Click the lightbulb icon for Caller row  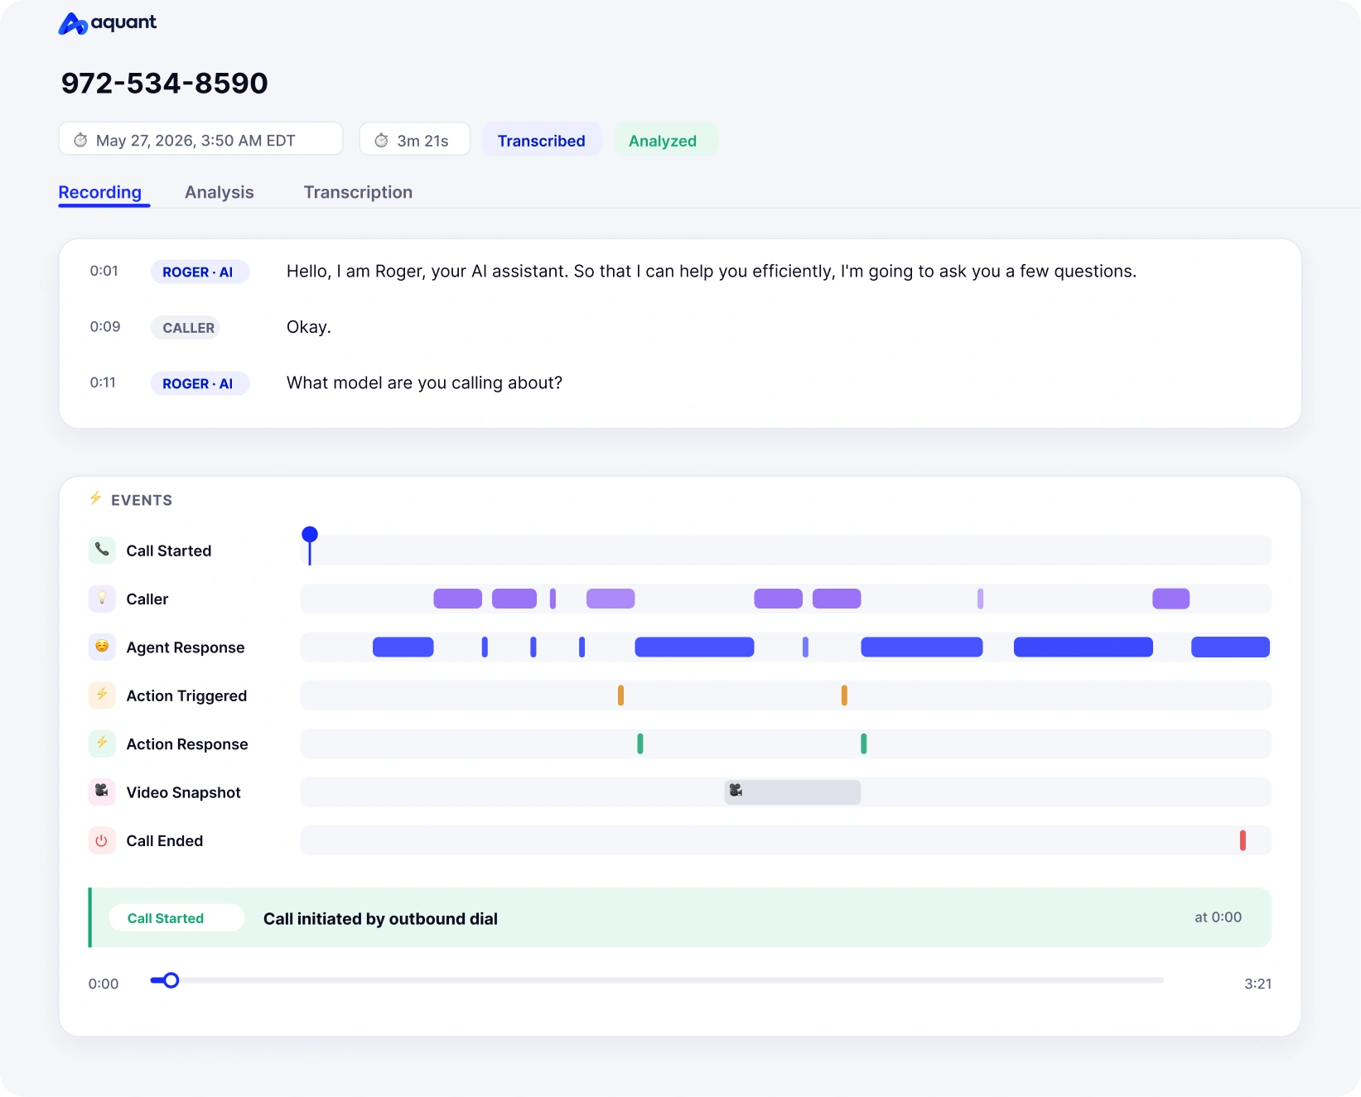pyautogui.click(x=102, y=598)
